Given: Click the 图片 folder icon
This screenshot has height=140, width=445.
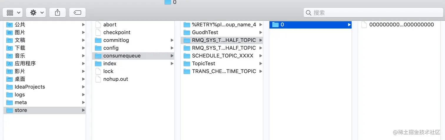Looking at the screenshot, I should click(10, 32).
